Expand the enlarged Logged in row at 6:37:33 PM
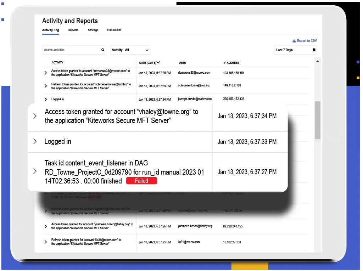 [x=35, y=141]
